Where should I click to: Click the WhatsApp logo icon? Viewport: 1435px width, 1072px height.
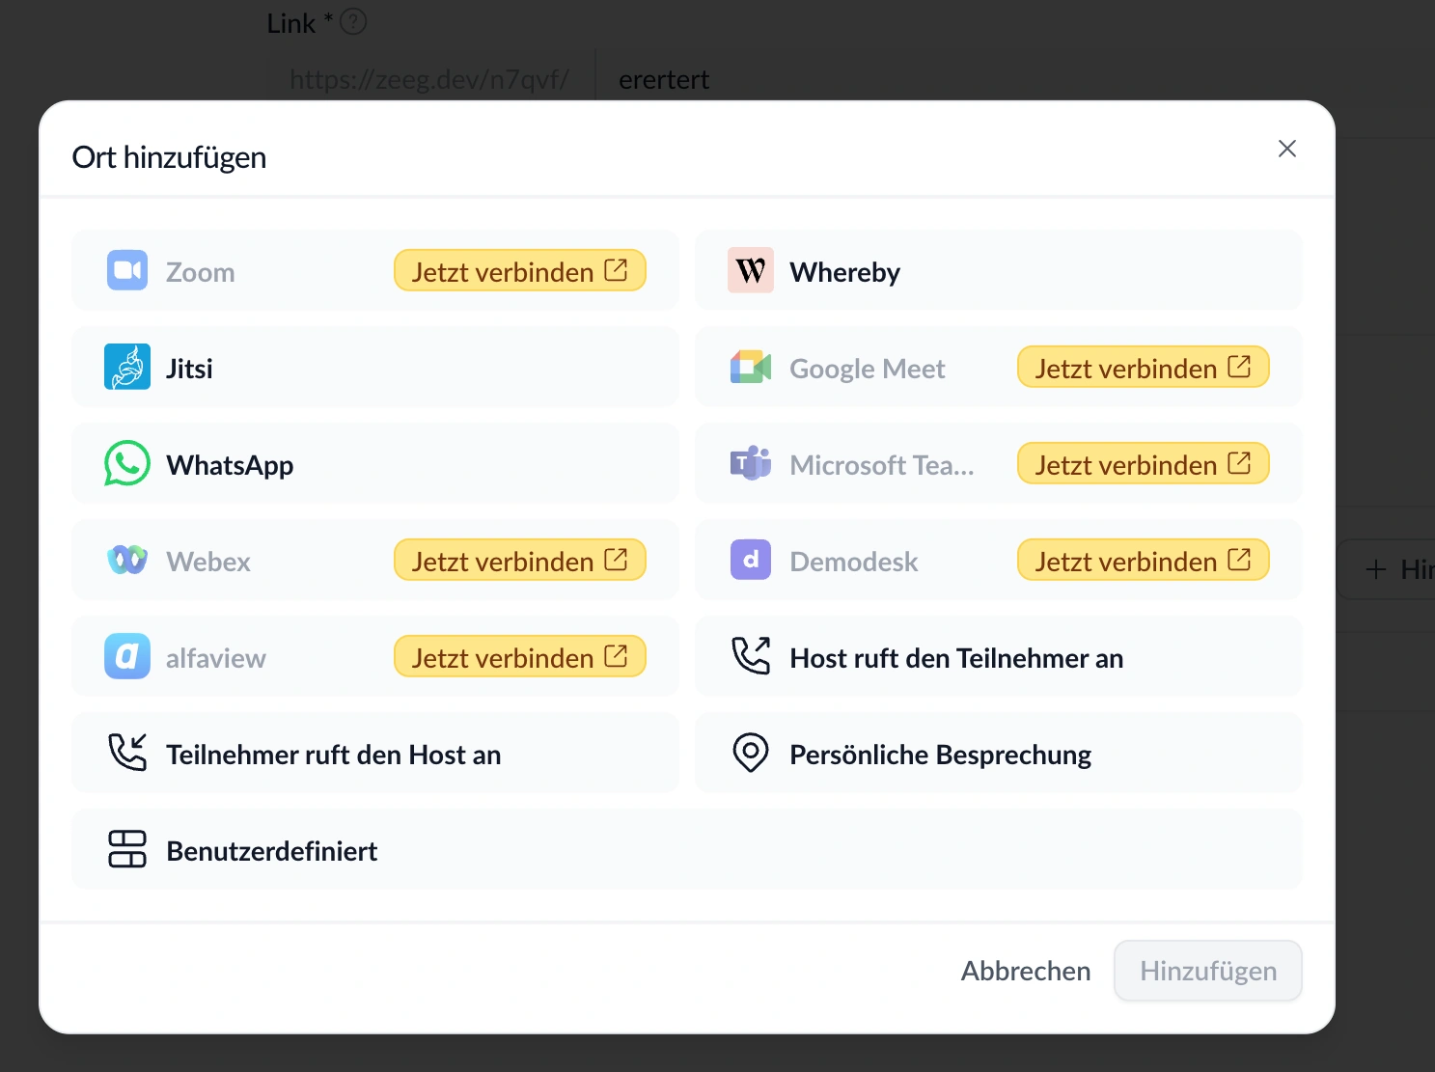point(127,464)
